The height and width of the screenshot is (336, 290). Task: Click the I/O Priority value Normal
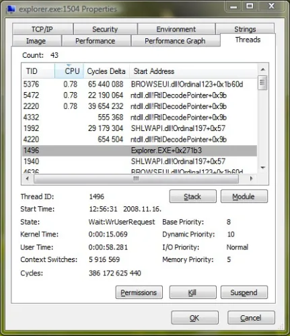tap(238, 247)
